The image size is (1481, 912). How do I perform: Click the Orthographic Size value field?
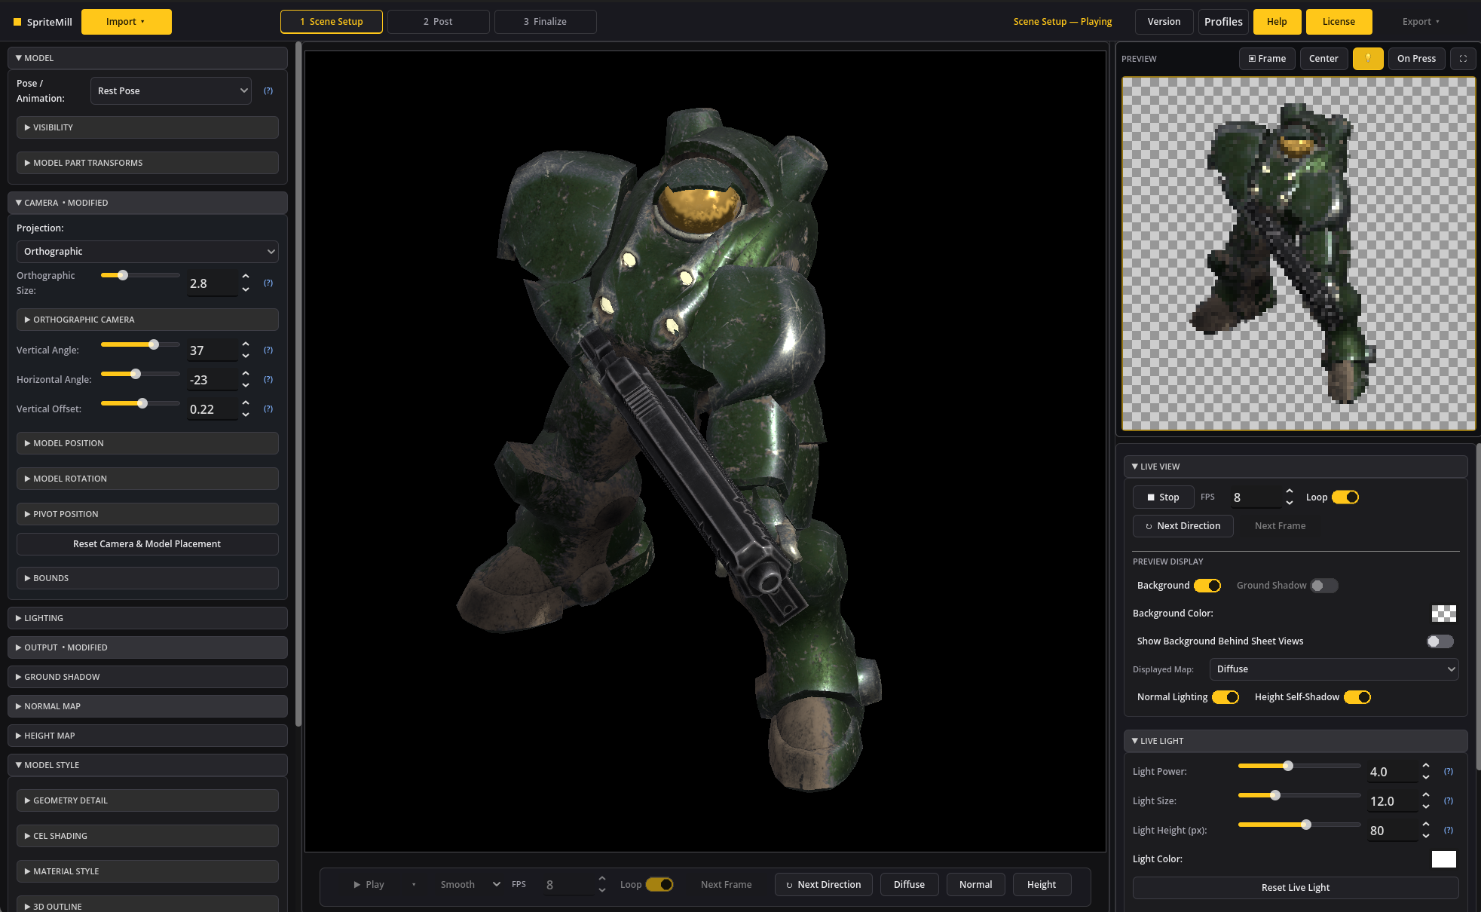coord(213,283)
